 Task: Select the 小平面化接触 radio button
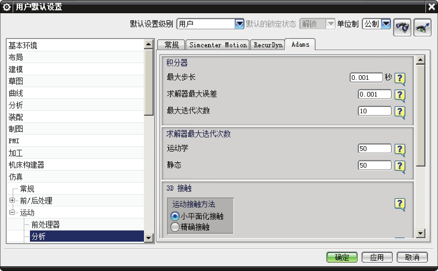(175, 216)
